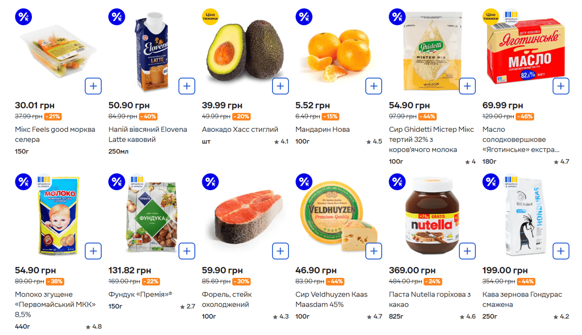This screenshot has width=582, height=335.
Task: Add Авокадо Хасс стиглий to the cart
Action: 280,86
